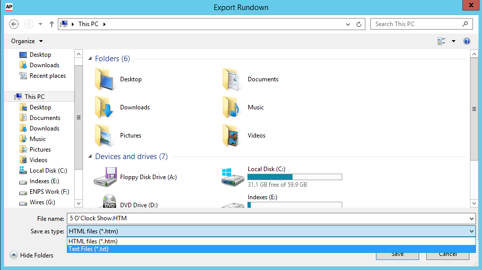Click the Save button

(398, 256)
